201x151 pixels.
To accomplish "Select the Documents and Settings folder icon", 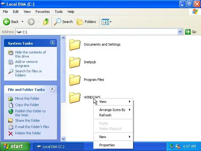I will coord(75,45).
